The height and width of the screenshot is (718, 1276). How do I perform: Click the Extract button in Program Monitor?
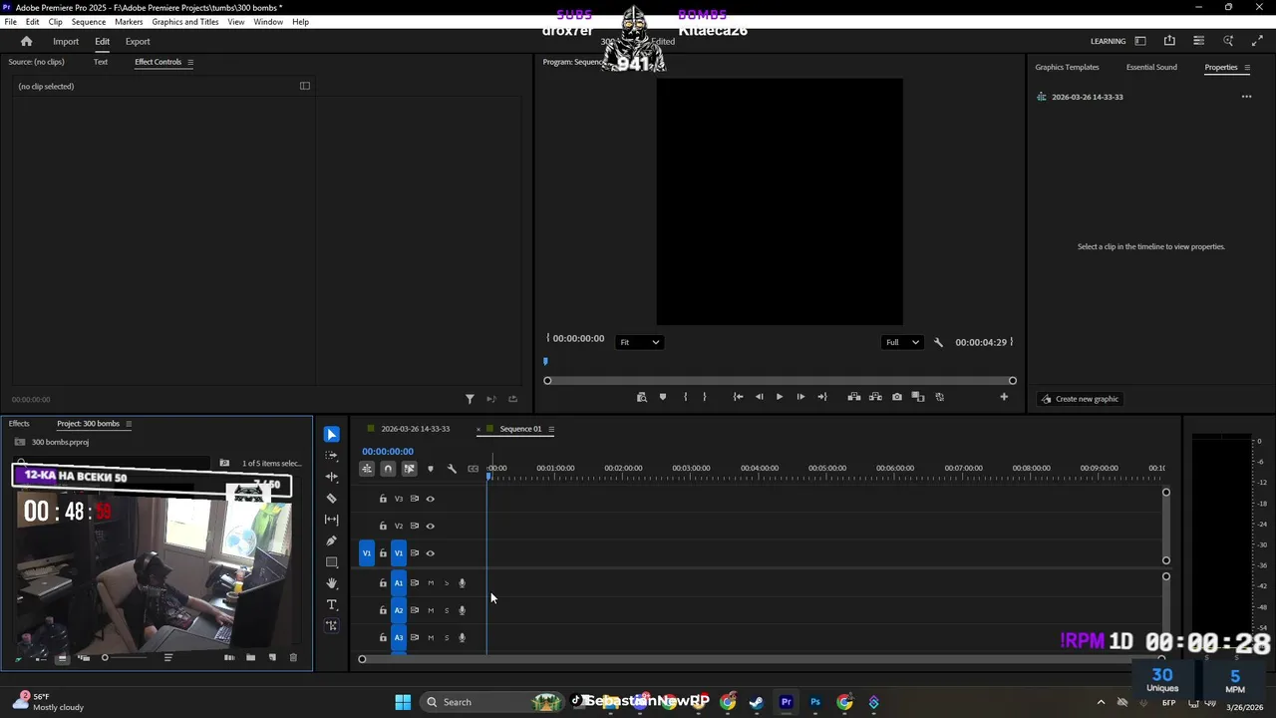(x=875, y=397)
